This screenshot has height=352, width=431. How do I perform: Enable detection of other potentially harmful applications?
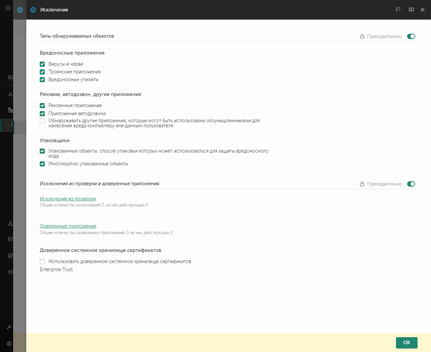pos(42,121)
